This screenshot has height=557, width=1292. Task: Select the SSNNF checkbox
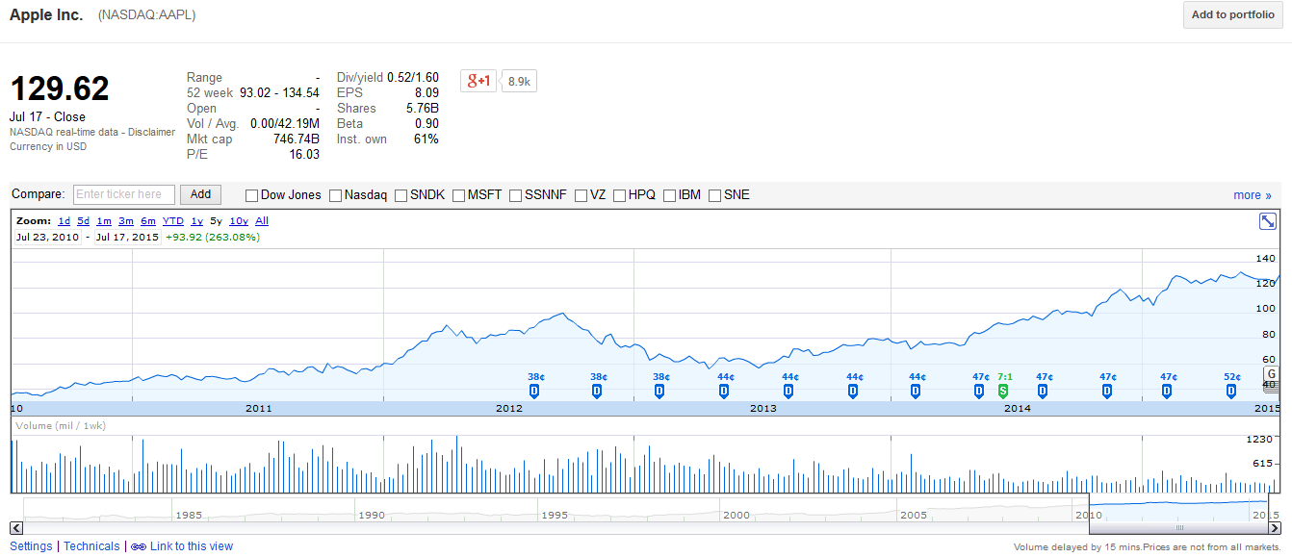515,195
